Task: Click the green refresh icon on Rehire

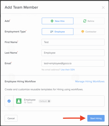Action: [x=85, y=21]
